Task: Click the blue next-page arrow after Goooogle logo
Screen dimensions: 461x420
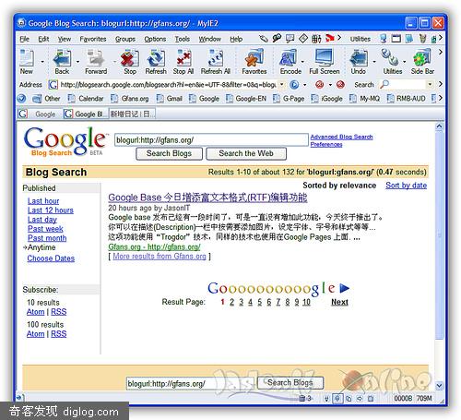Action: click(345, 288)
